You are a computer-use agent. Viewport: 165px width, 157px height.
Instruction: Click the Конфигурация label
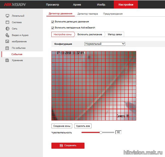63,44
